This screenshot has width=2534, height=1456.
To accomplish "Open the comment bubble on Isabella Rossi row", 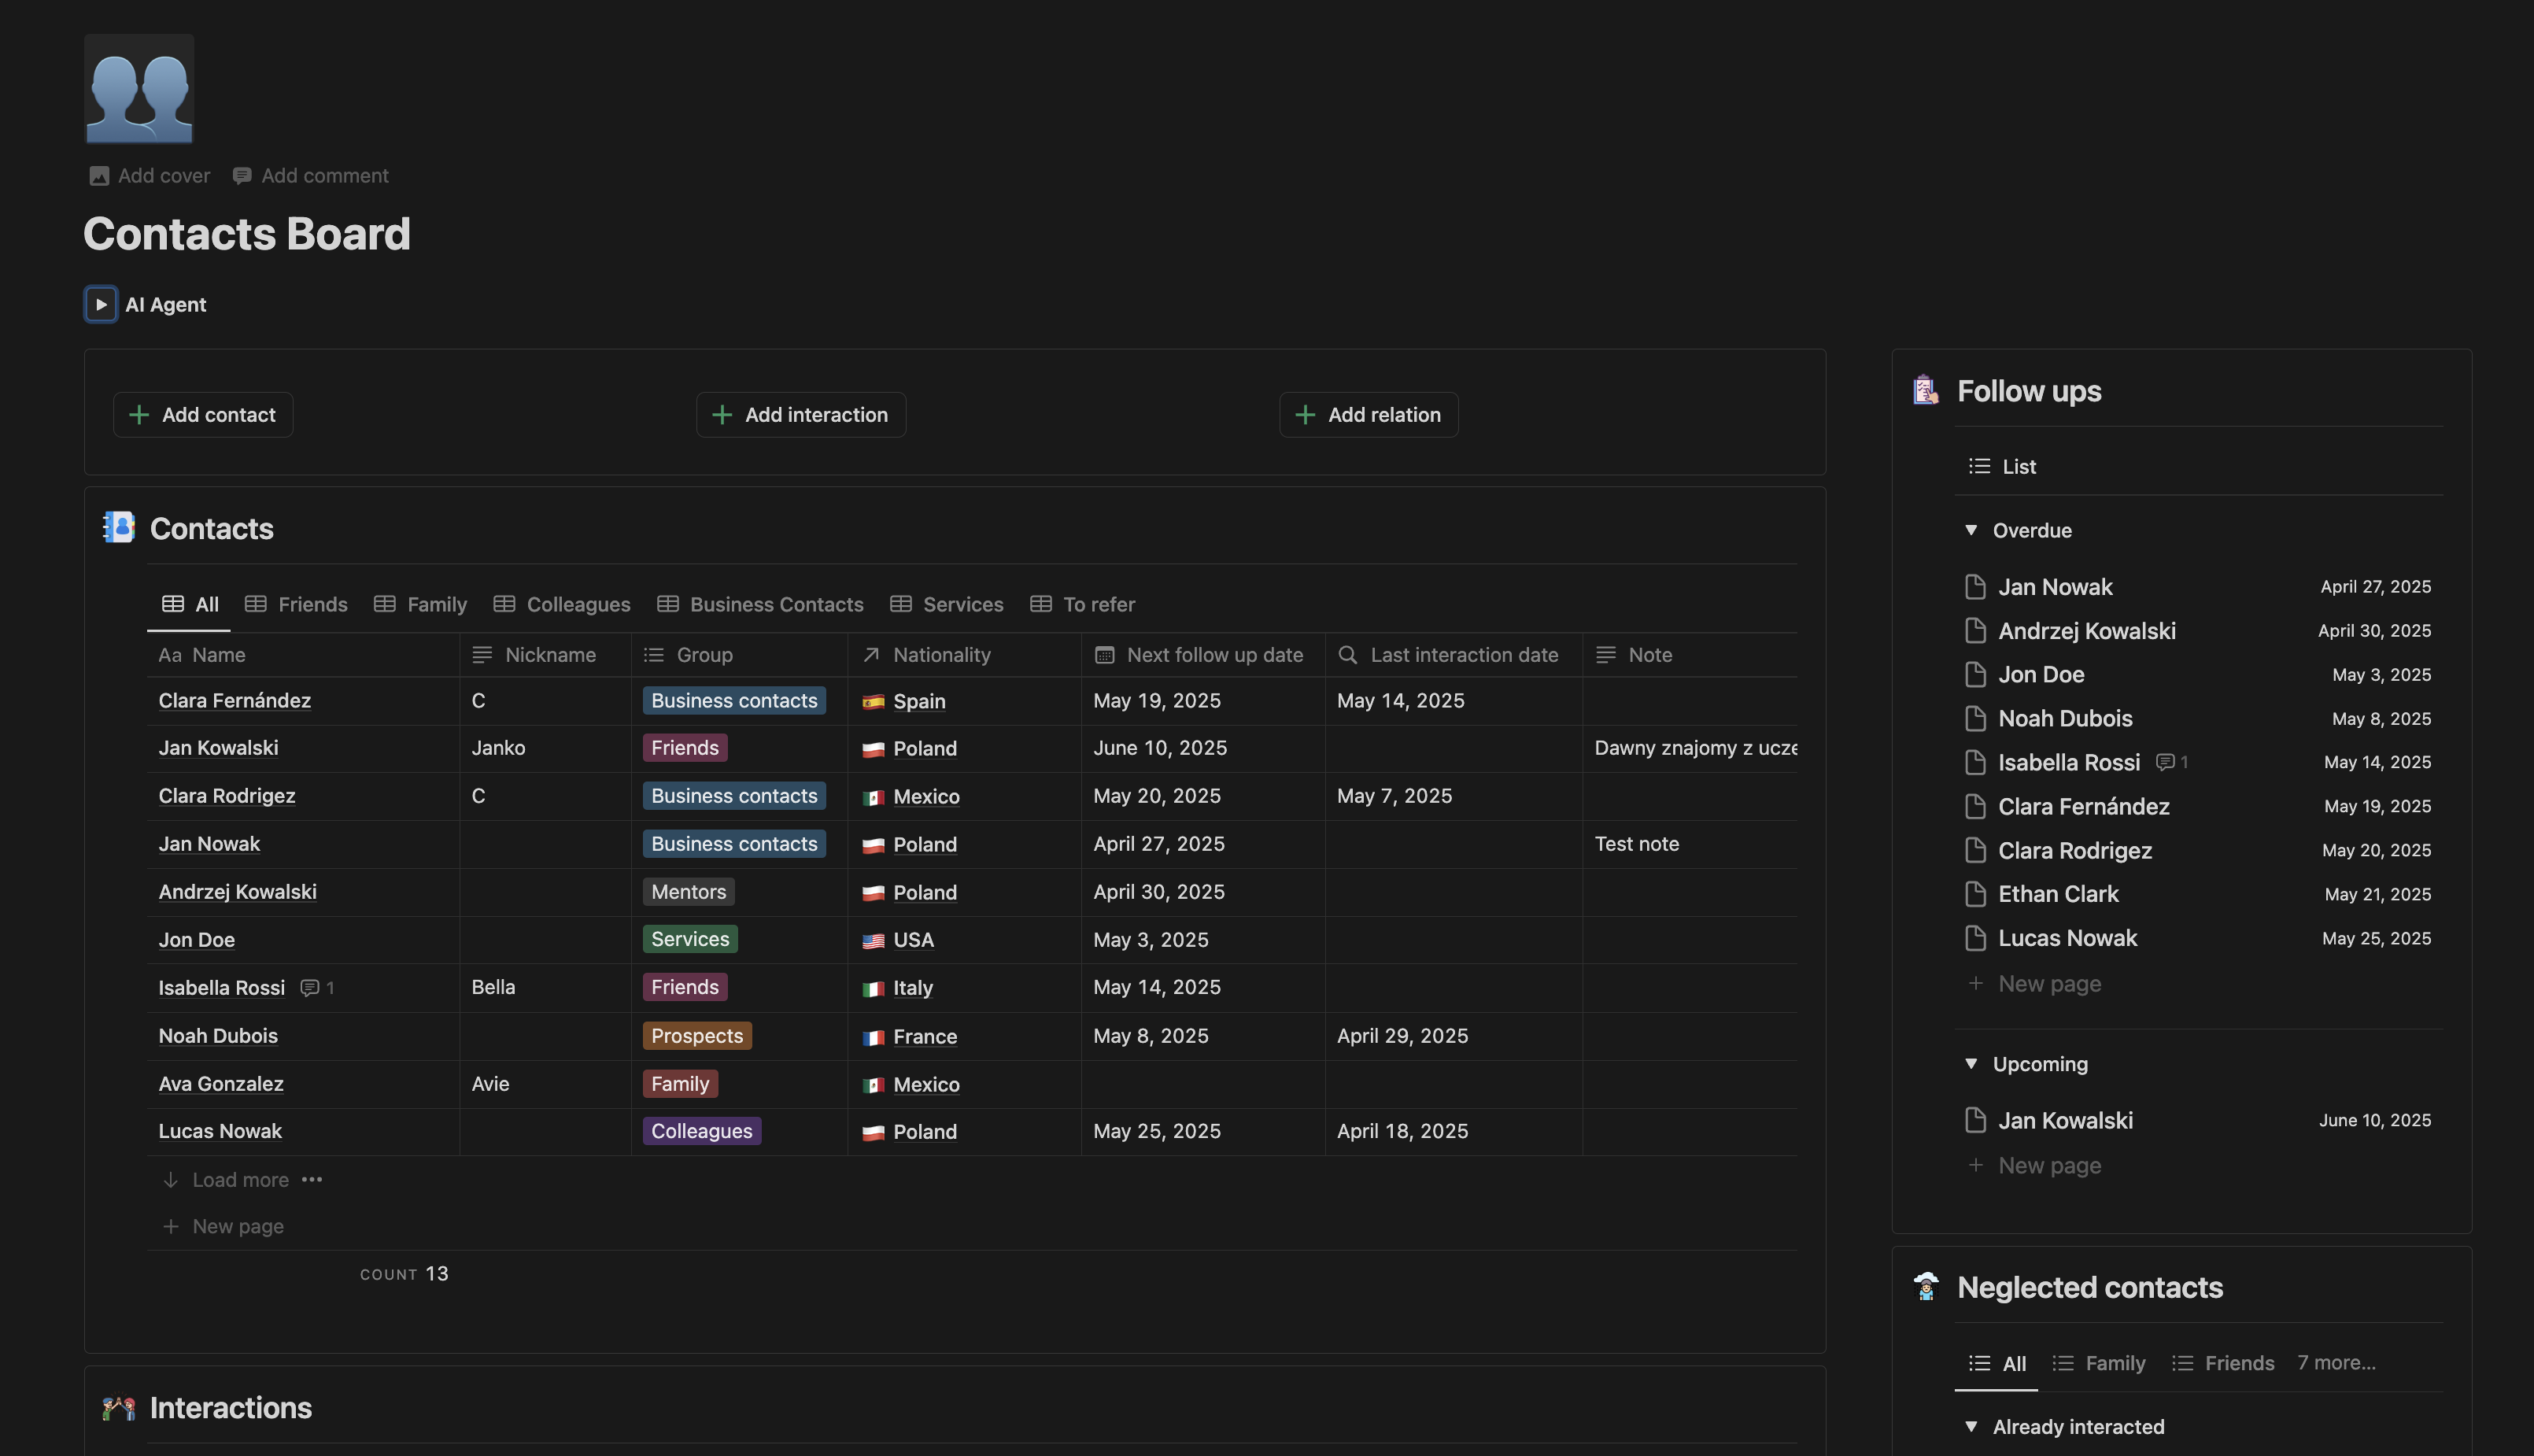I will 311,987.
